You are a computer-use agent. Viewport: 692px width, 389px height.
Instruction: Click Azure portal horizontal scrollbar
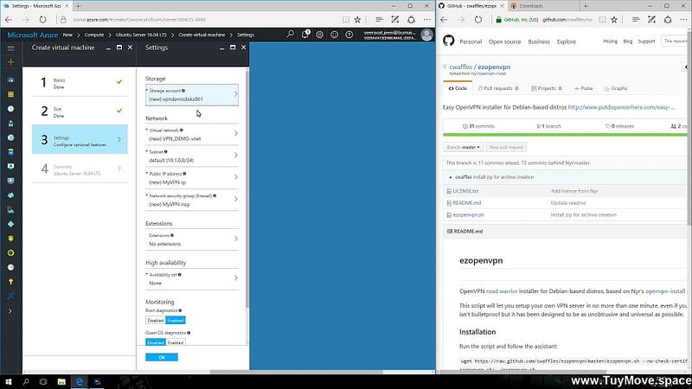coord(296,372)
